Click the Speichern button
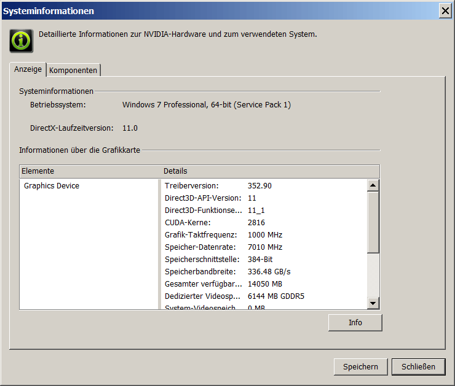This screenshot has width=455, height=386. (360, 367)
